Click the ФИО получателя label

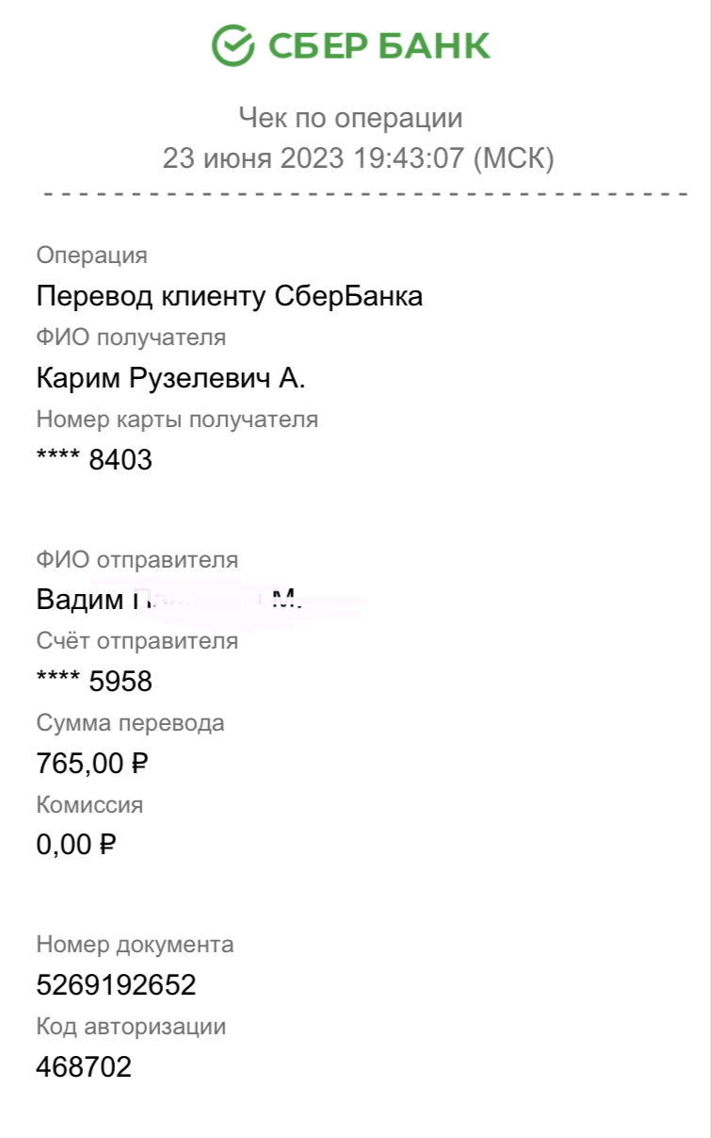coord(131,338)
